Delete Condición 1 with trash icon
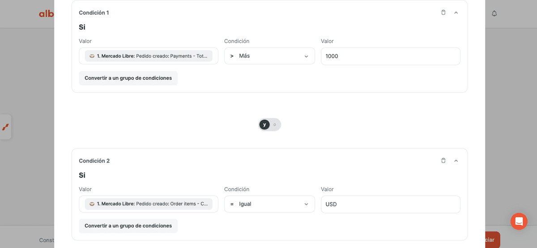The width and height of the screenshot is (537, 248). (443, 13)
